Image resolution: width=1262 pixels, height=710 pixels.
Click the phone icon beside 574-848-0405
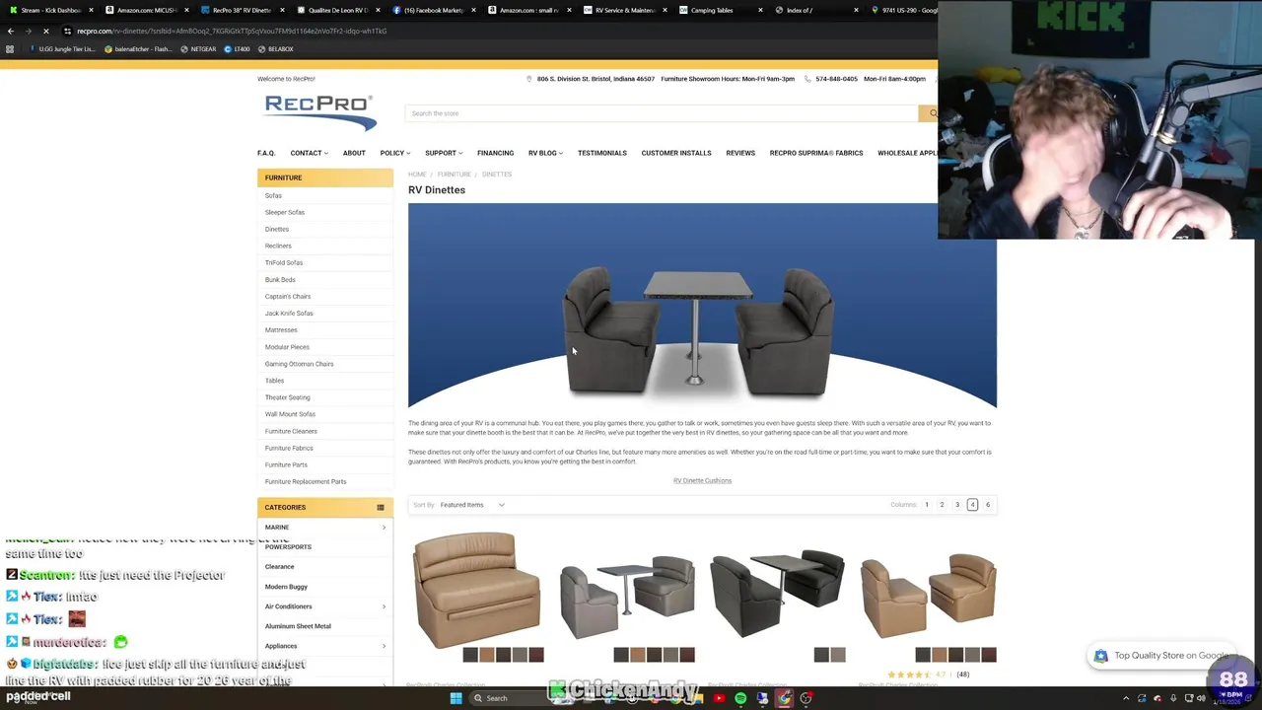click(x=807, y=79)
